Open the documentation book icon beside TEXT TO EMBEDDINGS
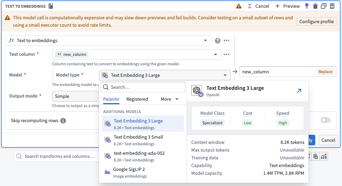This screenshot has width=342, height=186. click(x=51, y=6)
